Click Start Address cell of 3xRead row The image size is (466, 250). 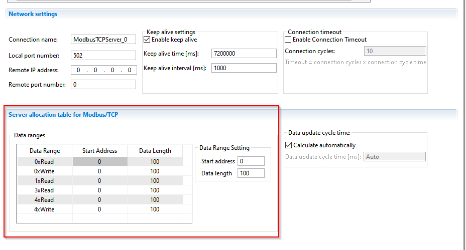pos(100,190)
